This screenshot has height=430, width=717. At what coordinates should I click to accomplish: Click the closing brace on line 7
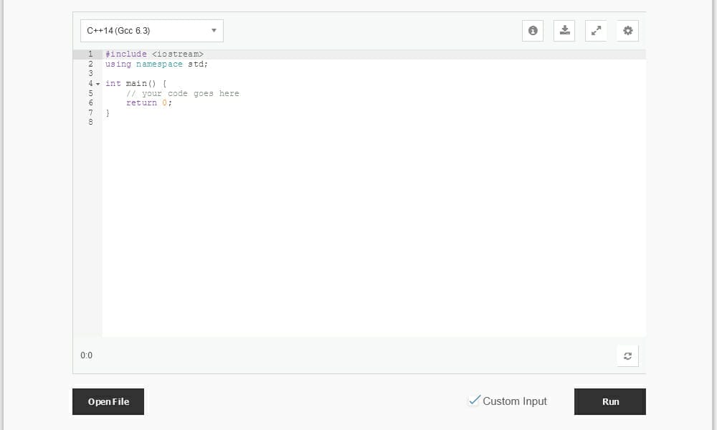click(x=106, y=113)
